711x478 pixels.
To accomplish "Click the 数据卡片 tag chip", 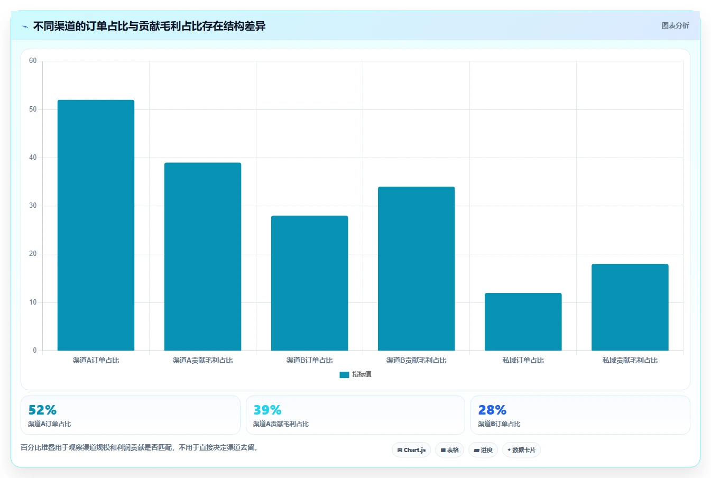I will [521, 450].
